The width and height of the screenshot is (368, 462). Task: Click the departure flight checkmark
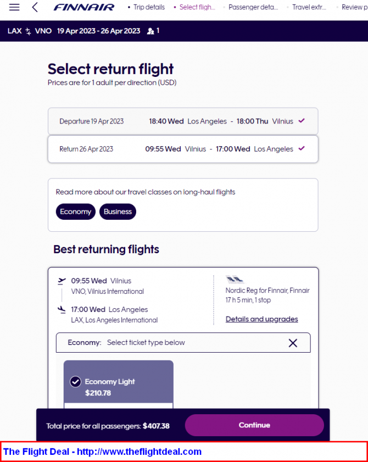(x=302, y=121)
